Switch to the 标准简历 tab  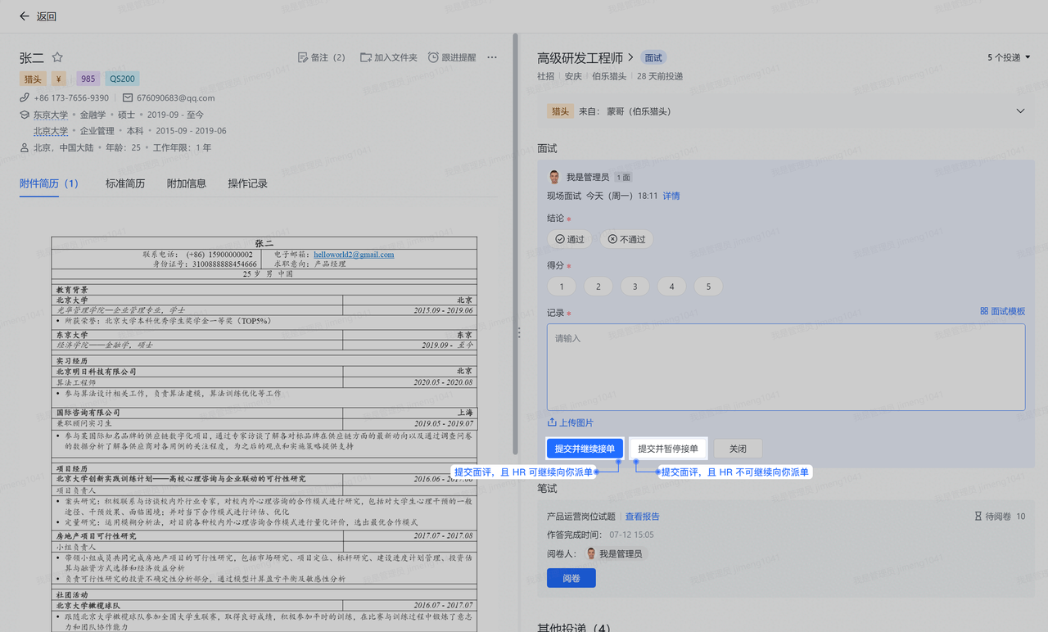click(125, 183)
